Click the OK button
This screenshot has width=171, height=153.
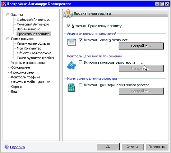click(x=108, y=147)
